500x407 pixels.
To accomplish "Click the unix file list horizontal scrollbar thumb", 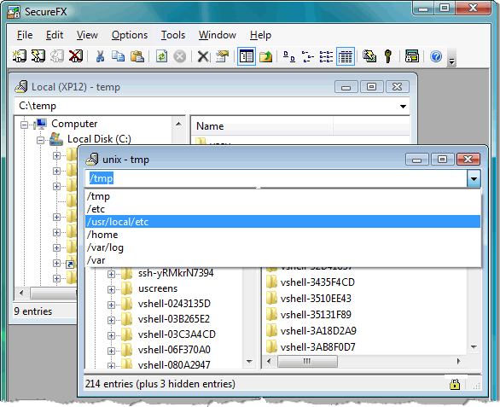I will [307, 362].
